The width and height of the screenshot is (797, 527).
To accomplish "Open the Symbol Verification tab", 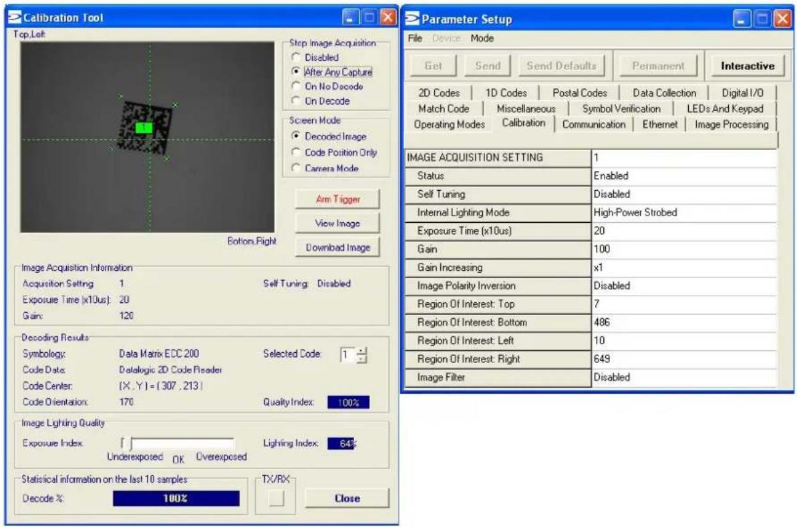I will (621, 109).
